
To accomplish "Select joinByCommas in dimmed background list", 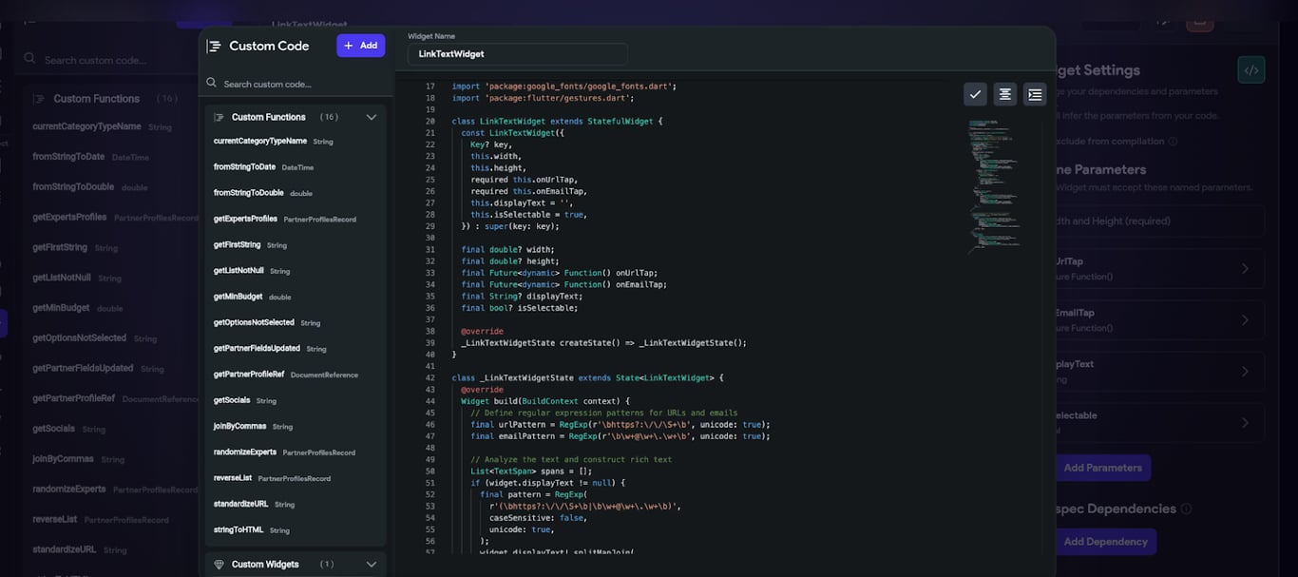I will [64, 458].
